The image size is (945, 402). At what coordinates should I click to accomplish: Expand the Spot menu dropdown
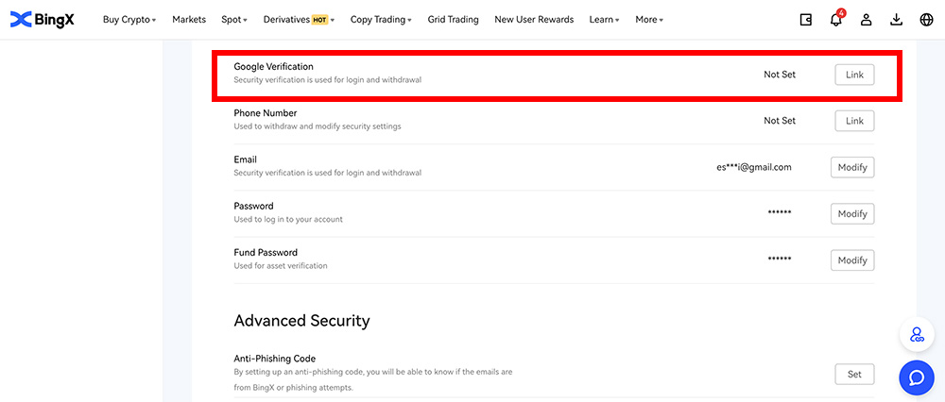tap(234, 20)
